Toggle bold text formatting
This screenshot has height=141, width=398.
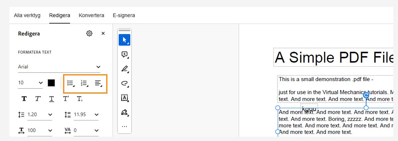(24, 99)
